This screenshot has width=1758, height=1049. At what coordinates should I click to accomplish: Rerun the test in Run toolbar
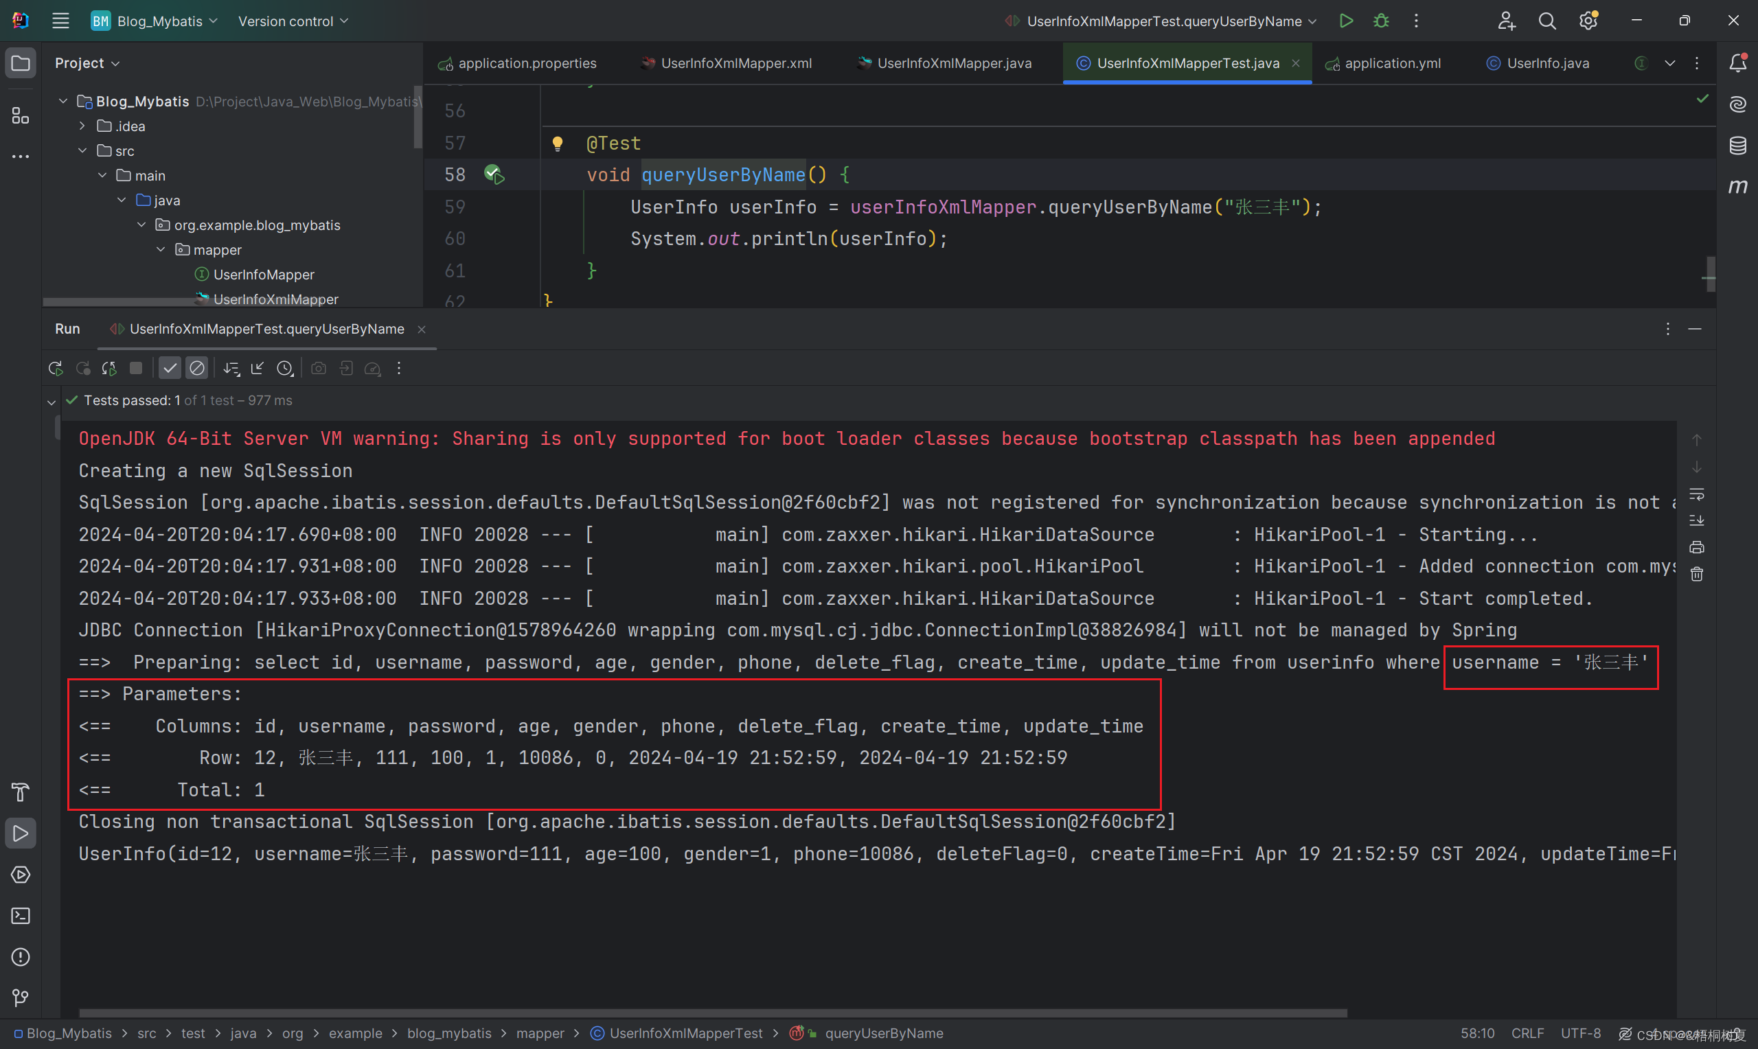coord(55,368)
